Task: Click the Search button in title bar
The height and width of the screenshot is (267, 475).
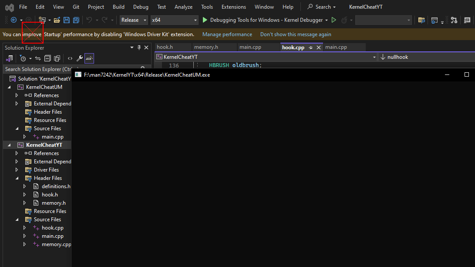Action: pyautogui.click(x=321, y=7)
